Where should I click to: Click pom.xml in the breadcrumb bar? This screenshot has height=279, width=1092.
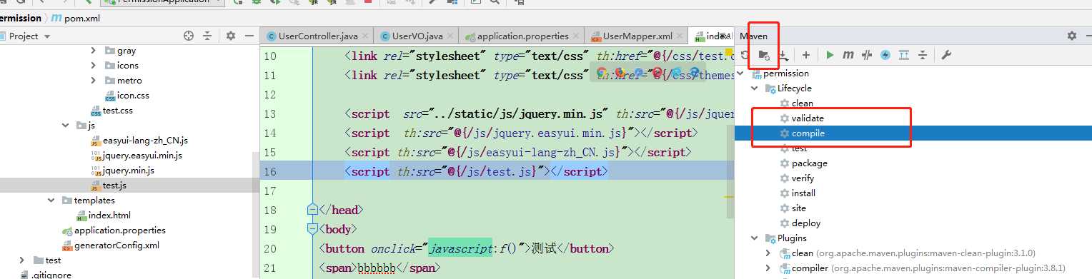[76, 18]
